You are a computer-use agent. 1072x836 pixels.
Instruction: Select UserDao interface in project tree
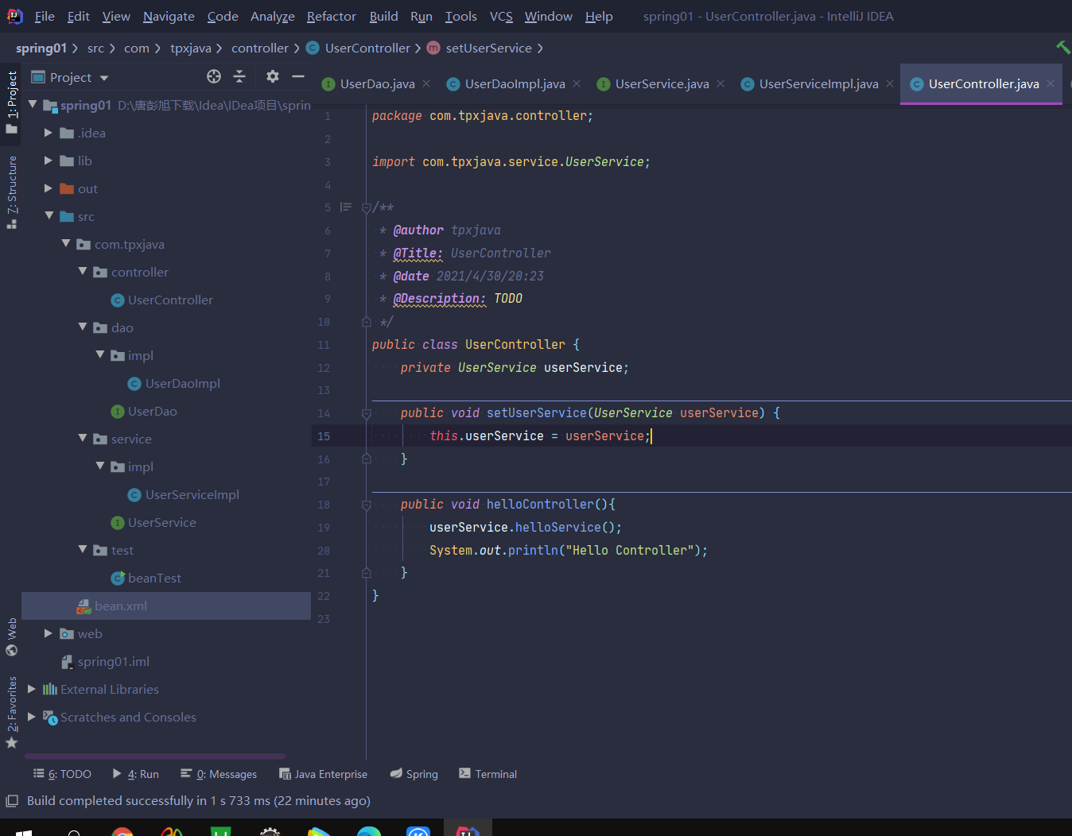[x=144, y=411]
